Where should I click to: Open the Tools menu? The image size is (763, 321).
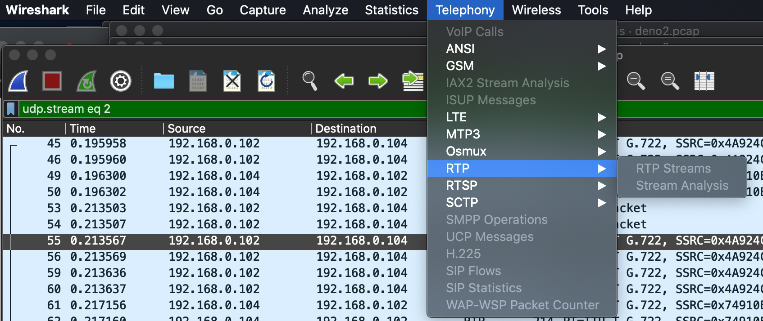coord(593,10)
